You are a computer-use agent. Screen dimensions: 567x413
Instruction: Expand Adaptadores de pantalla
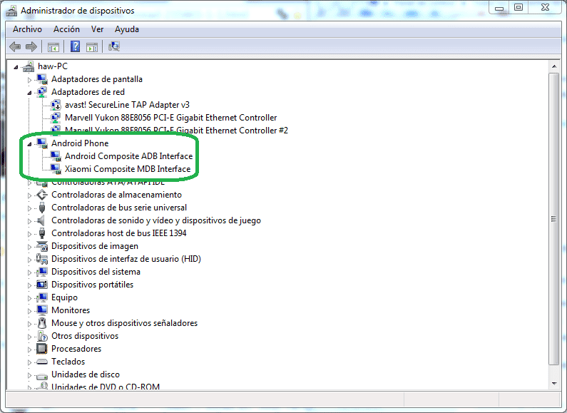(x=29, y=80)
